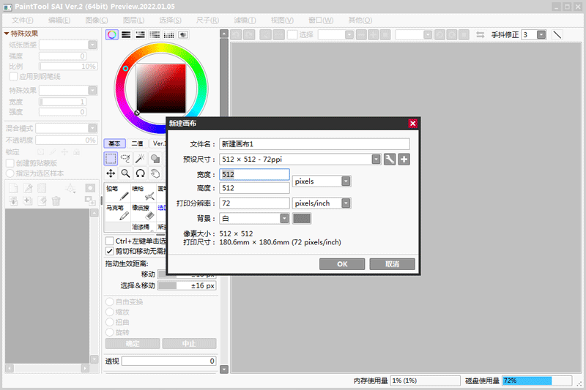Open the 编辑 menu
This screenshot has width=586, height=390.
[x=59, y=20]
